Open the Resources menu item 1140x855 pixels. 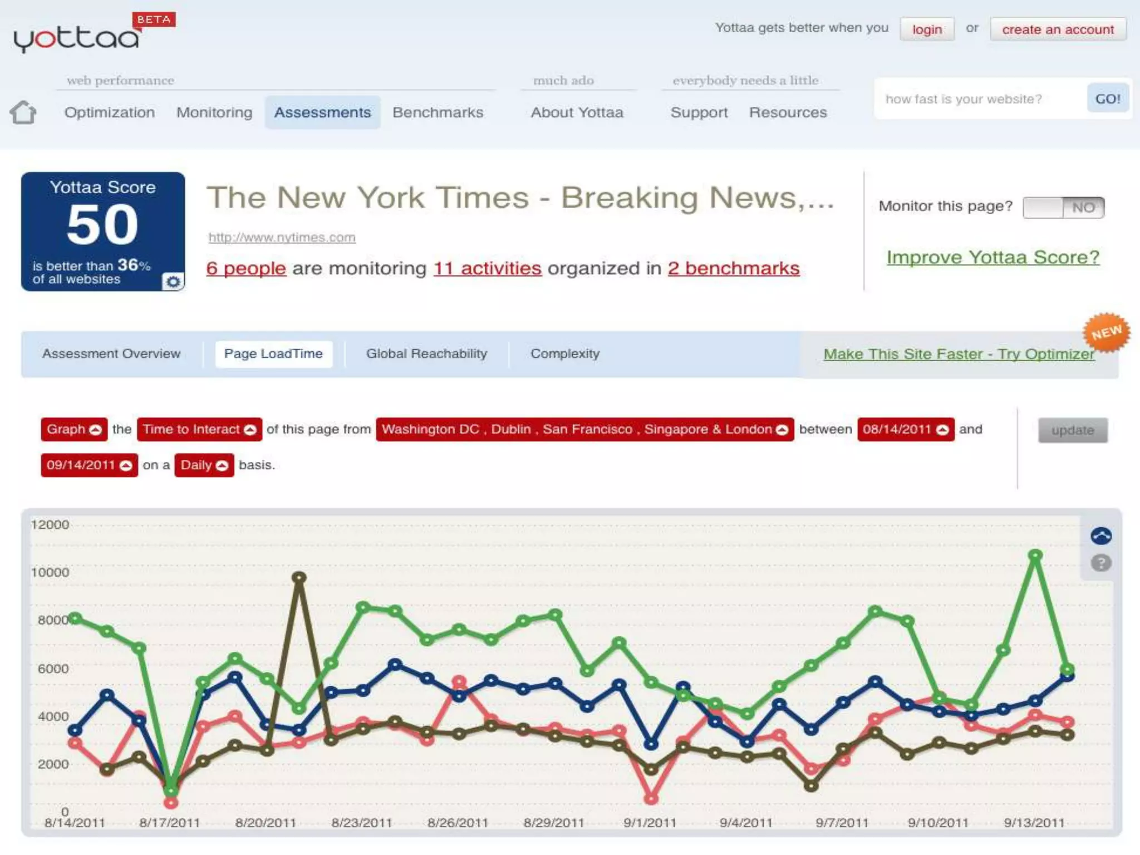pos(788,112)
